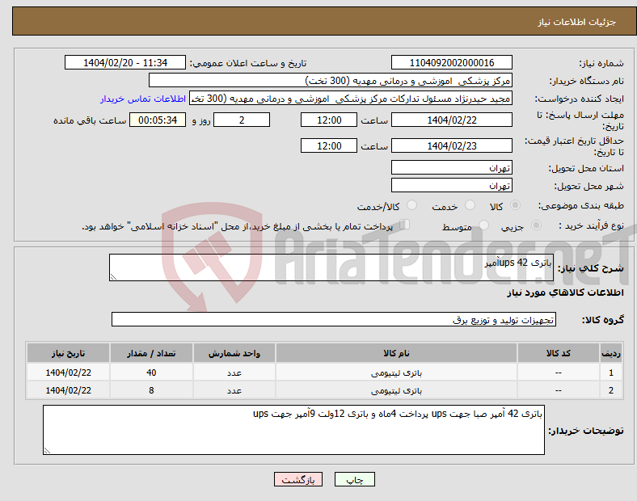Click the delivery city field تهران

pyautogui.click(x=451, y=186)
